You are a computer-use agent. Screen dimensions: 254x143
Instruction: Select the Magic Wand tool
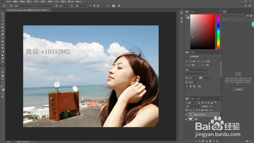point(3,24)
